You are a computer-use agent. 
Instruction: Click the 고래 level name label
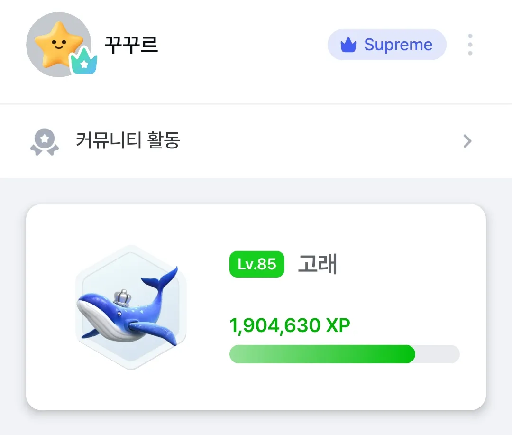(317, 264)
